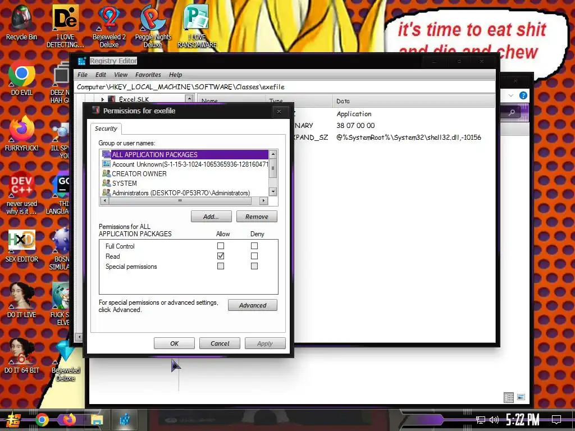
Task: Click the search magnifier in the background window
Action: tap(512, 112)
